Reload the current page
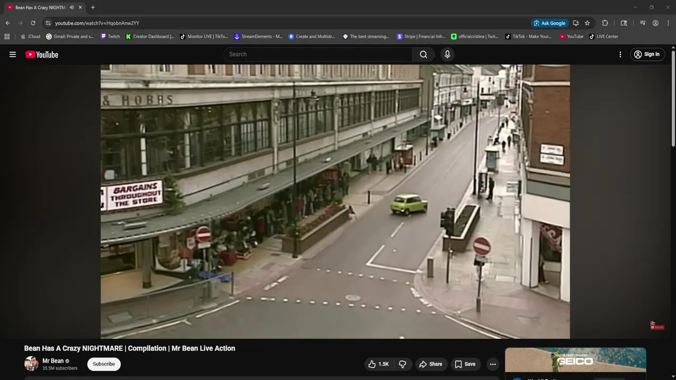 (33, 23)
